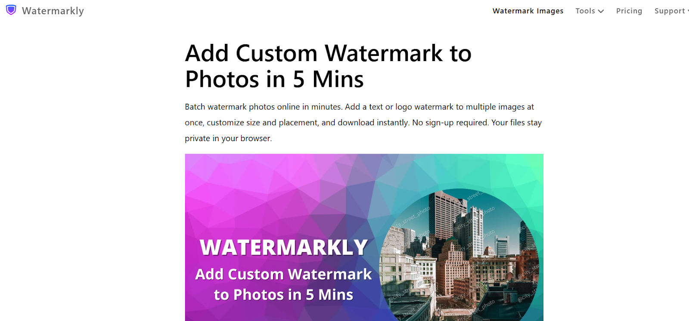Viewport: 689px width, 321px height.
Task: Open the Watermark Images nav item
Action: [528, 11]
